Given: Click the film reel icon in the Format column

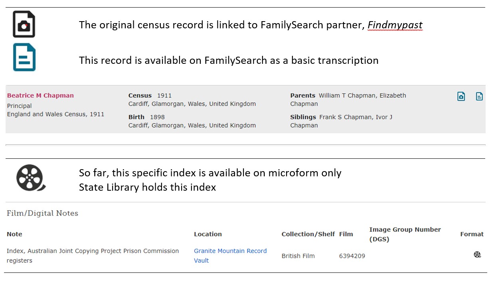Looking at the screenshot, I should [x=477, y=254].
